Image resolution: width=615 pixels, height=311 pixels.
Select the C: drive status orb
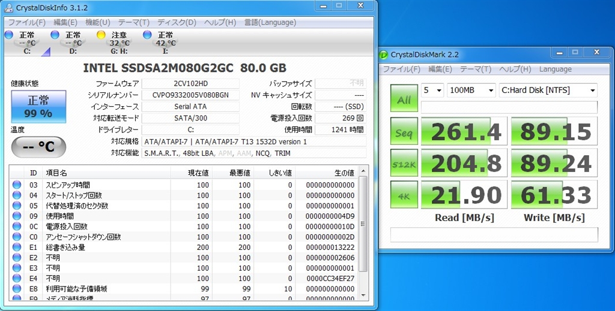[9, 35]
